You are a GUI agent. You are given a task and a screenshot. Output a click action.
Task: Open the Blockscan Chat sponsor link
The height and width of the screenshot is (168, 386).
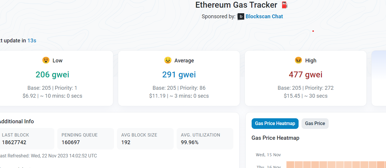264,16
